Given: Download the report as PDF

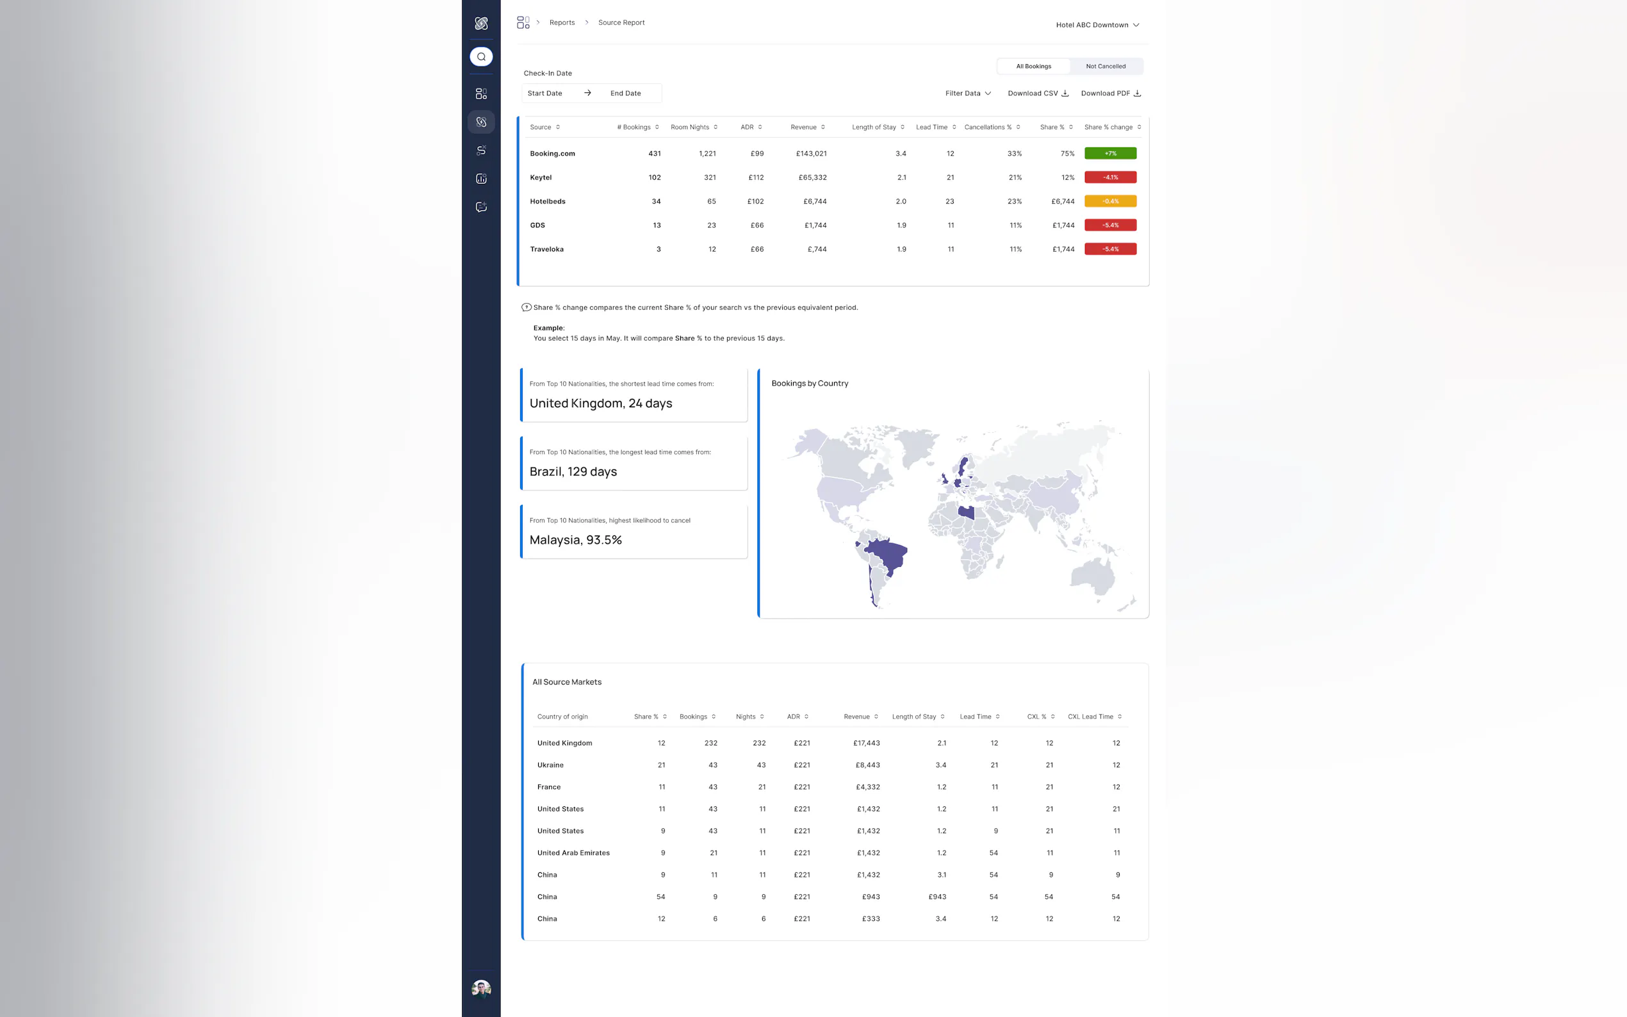Looking at the screenshot, I should (1111, 94).
